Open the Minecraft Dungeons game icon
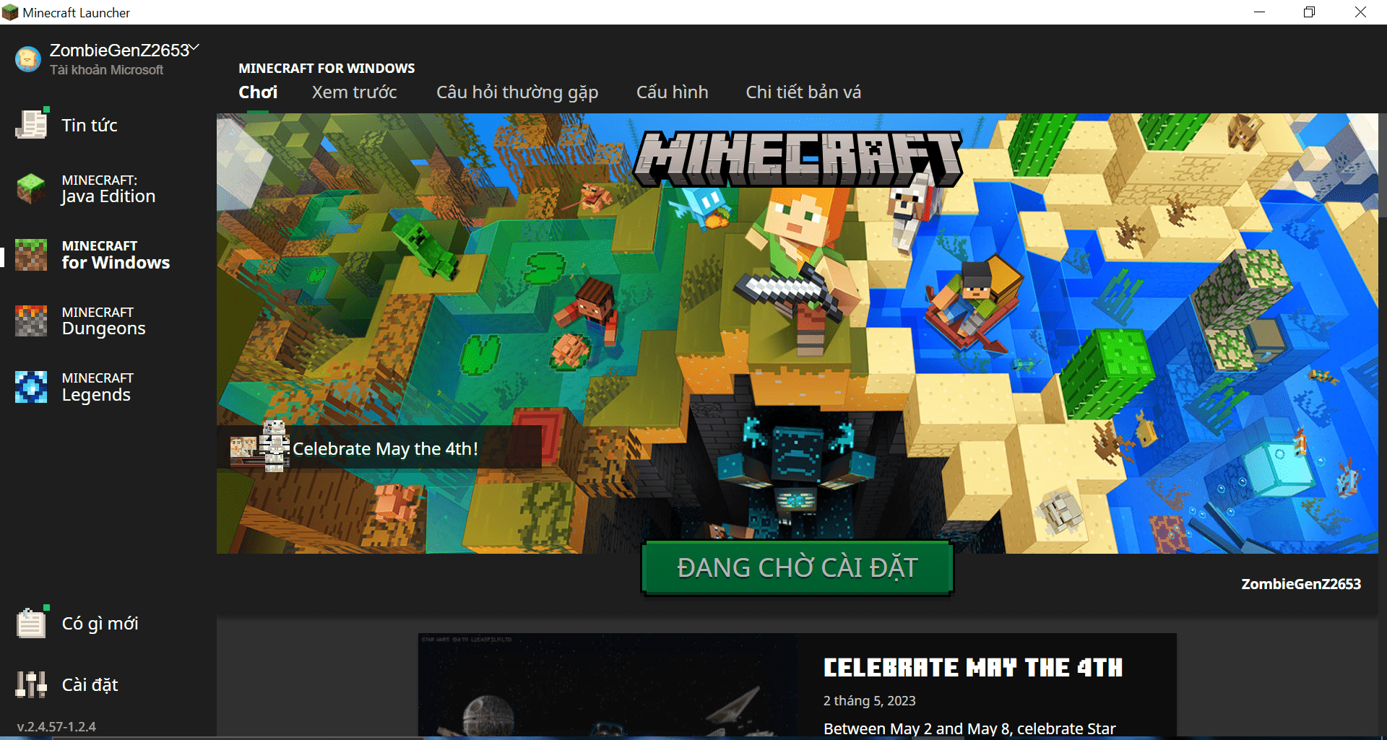Image resolution: width=1387 pixels, height=740 pixels. point(31,321)
